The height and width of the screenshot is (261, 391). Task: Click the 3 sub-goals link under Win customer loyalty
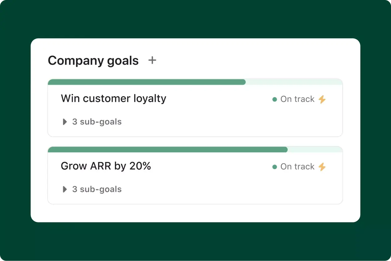pyautogui.click(x=97, y=122)
